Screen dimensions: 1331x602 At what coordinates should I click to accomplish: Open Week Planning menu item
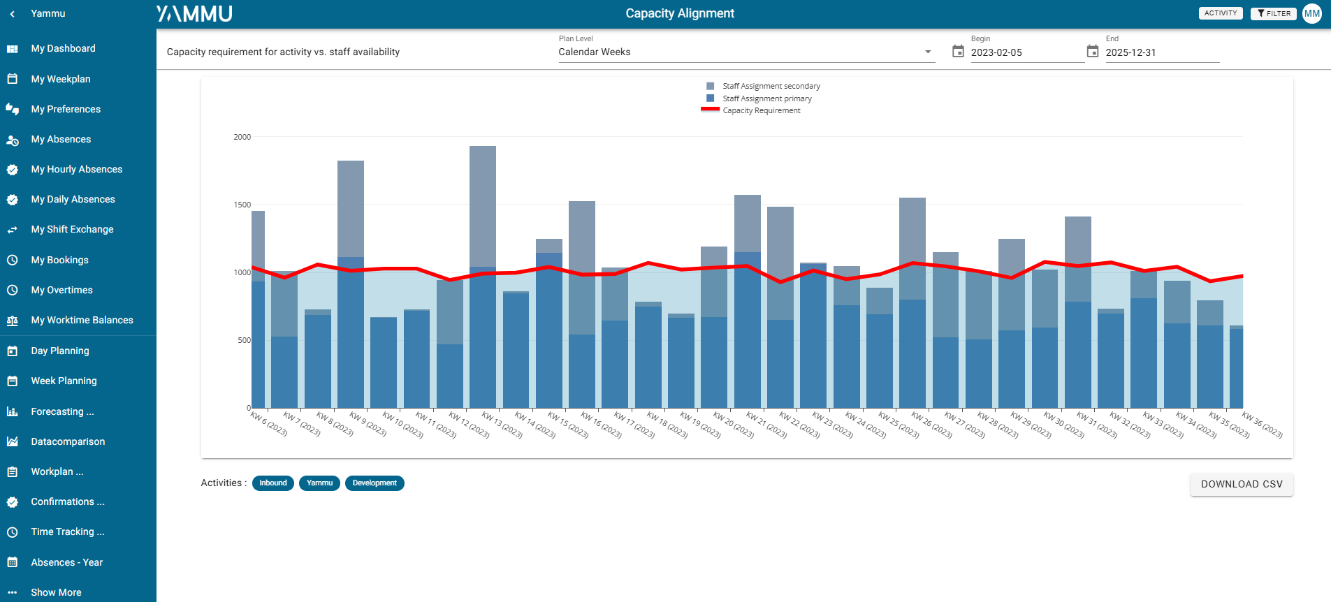(64, 381)
